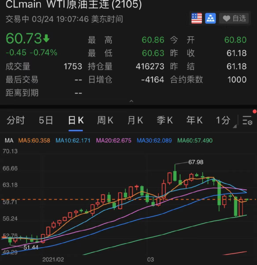Select the 67.98 high price marker
Viewport: 257px width, 265px height.
[x=196, y=162]
